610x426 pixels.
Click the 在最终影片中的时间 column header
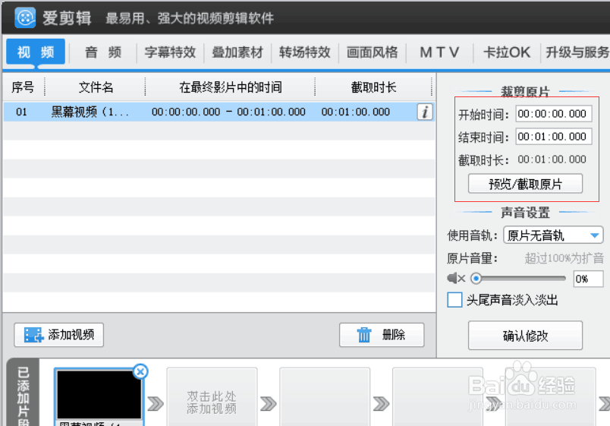click(231, 87)
